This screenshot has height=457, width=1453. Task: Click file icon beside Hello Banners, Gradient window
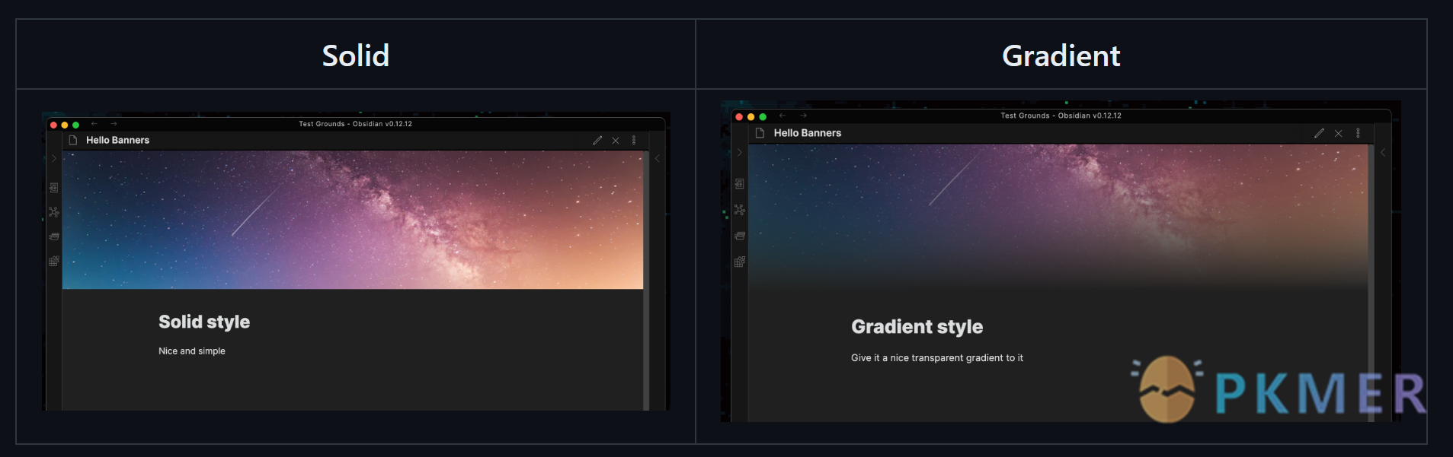[x=760, y=133]
